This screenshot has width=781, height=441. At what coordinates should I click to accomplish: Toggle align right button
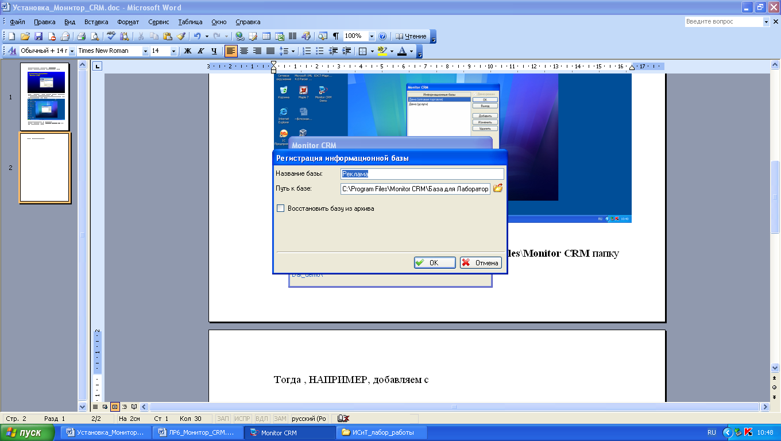coord(257,51)
